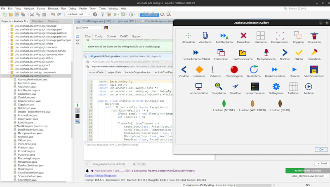Image resolution: width=330 pixels, height=187 pixels.
Task: Click the CardsIcon in the gallery
Action: [261, 35]
